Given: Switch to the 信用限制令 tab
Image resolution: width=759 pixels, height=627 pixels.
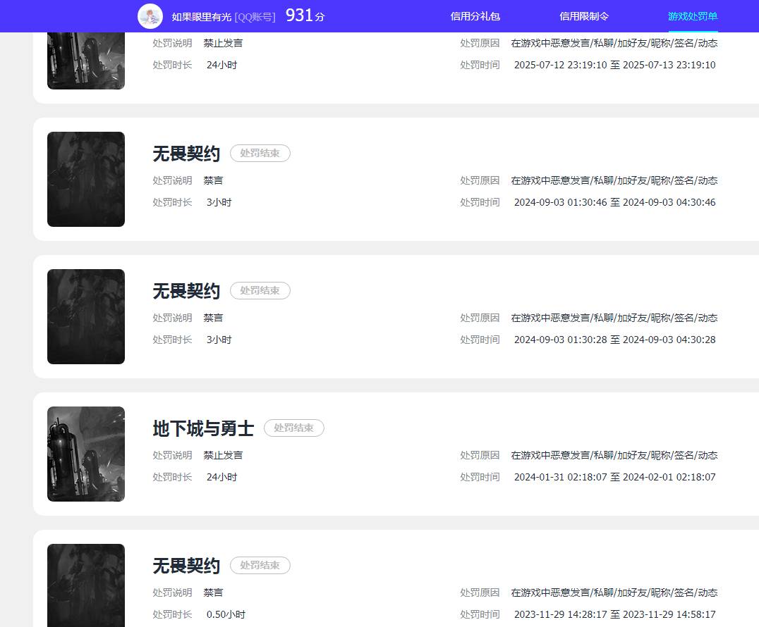Looking at the screenshot, I should [x=583, y=16].
